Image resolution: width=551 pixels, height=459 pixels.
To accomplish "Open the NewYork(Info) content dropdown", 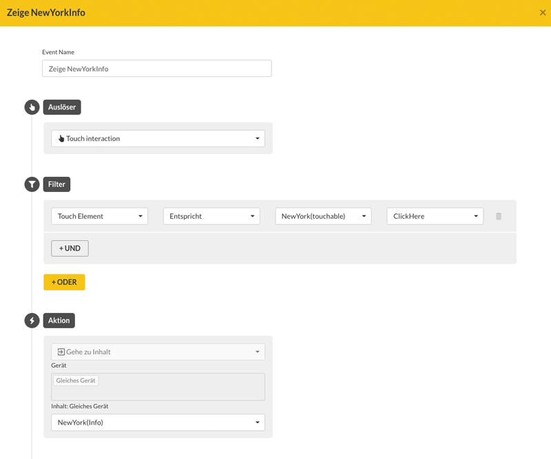I will [158, 422].
